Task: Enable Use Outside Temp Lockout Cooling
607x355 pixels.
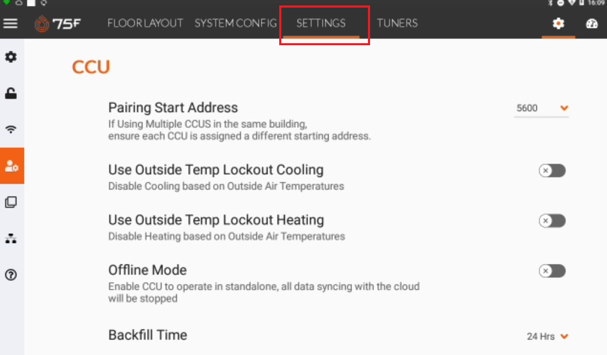Action: pyautogui.click(x=552, y=171)
